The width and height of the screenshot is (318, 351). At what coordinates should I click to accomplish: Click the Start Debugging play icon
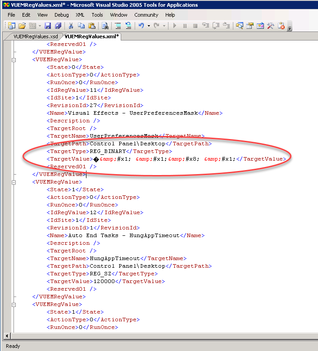tap(175, 26)
